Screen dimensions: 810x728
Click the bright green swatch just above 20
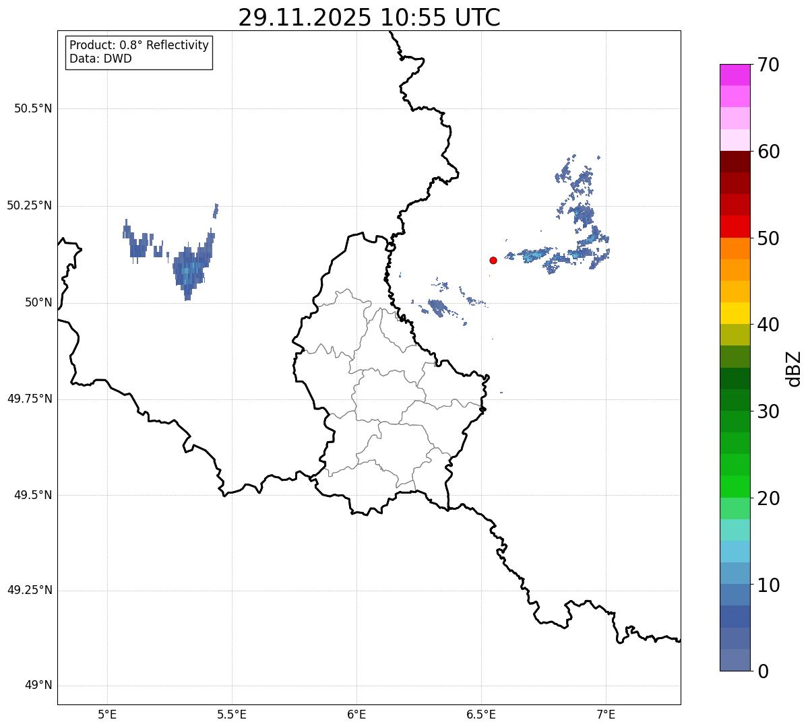[735, 486]
